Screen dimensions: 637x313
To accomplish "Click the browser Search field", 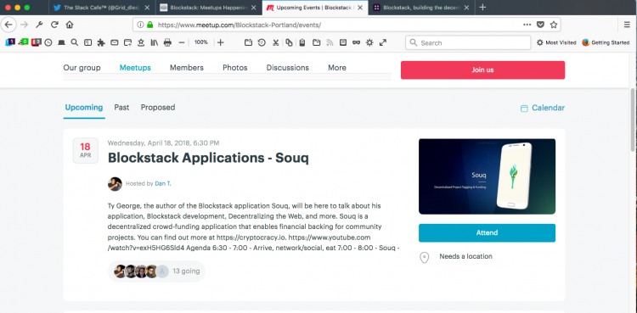I will coord(468,42).
